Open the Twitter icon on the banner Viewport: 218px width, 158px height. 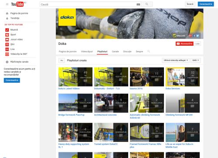coord(198,36)
